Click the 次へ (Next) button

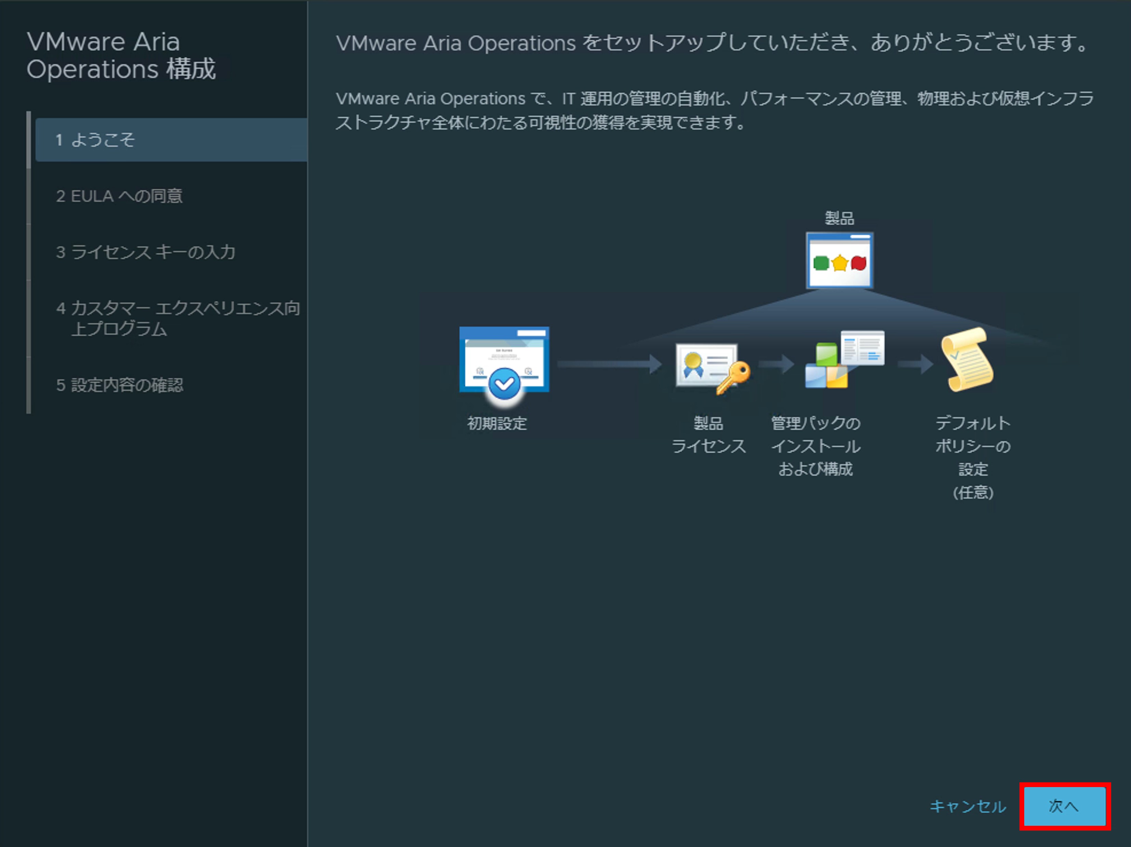tap(1065, 806)
